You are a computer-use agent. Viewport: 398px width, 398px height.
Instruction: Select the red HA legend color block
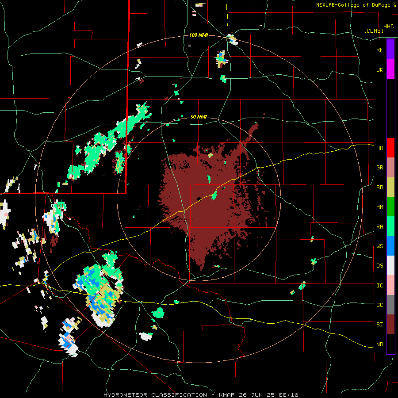click(x=390, y=148)
